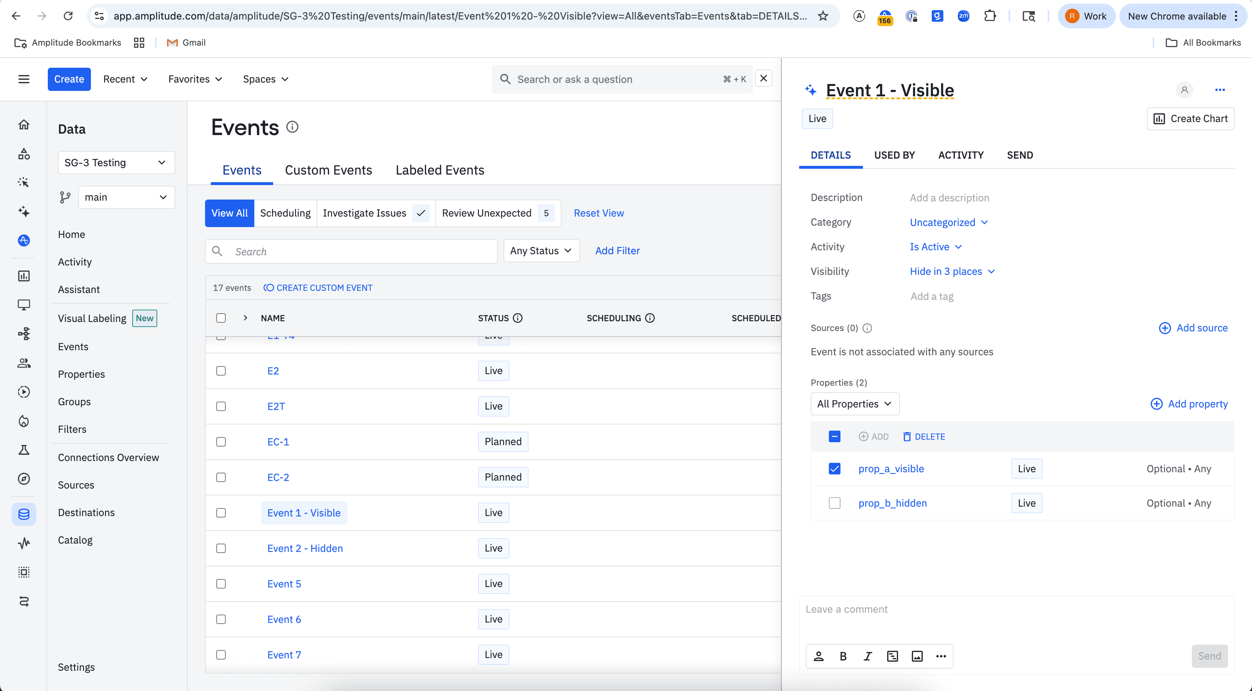Click the home icon in left sidebar
This screenshot has width=1252, height=691.
pyautogui.click(x=24, y=124)
